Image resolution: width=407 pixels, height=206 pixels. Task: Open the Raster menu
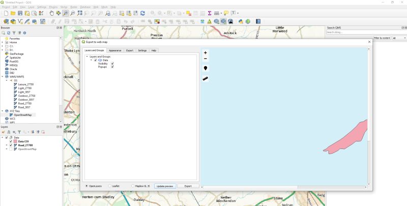point(74,7)
